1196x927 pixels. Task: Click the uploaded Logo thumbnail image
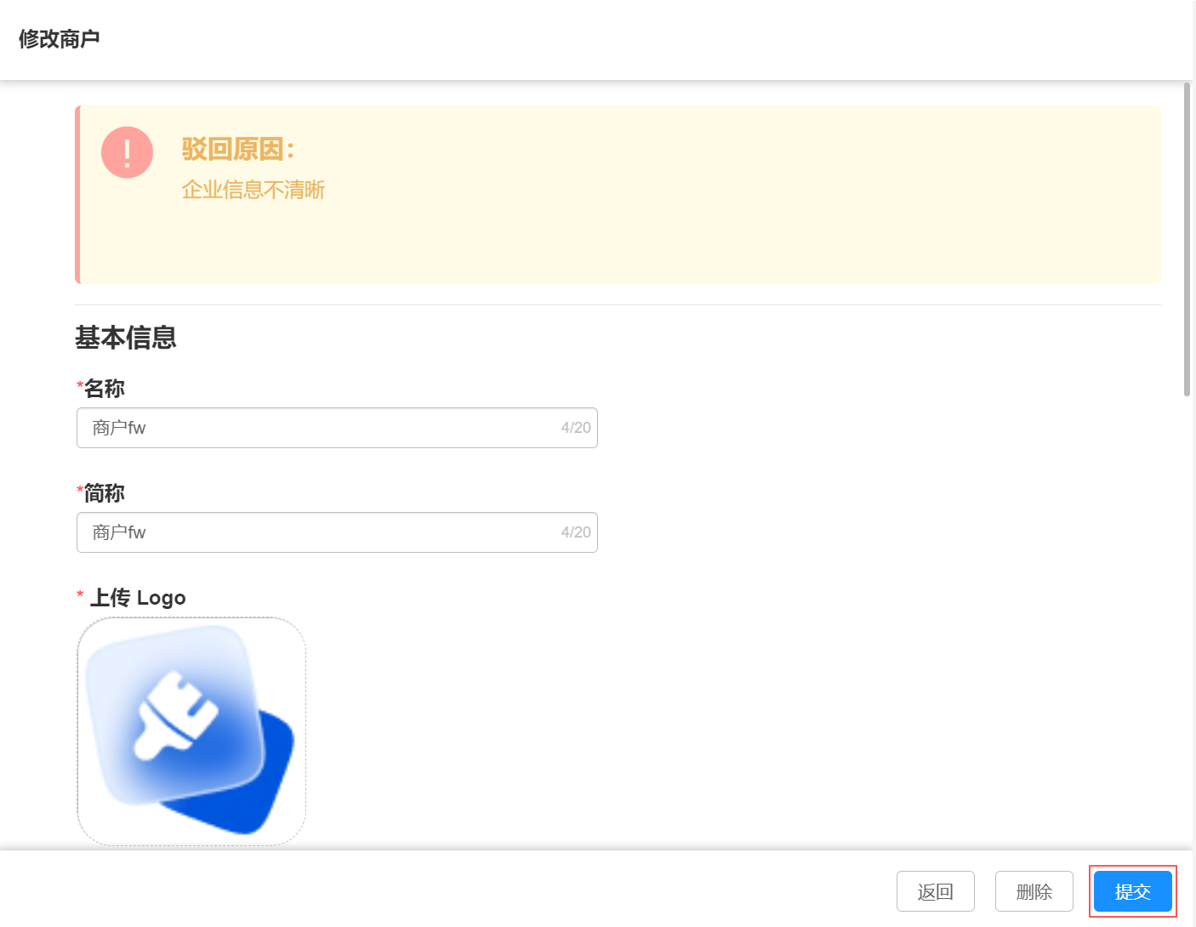click(x=191, y=731)
